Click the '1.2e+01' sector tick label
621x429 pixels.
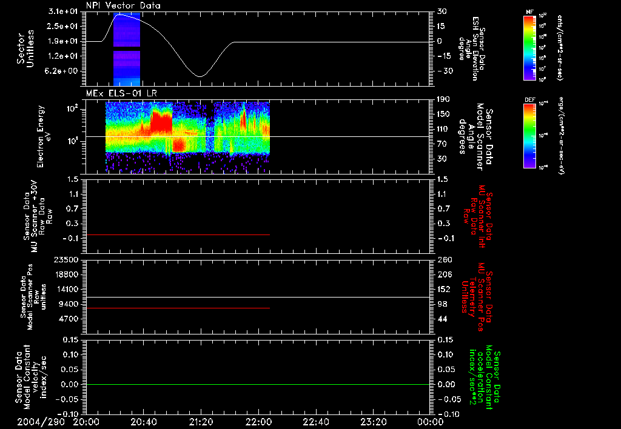[63, 56]
